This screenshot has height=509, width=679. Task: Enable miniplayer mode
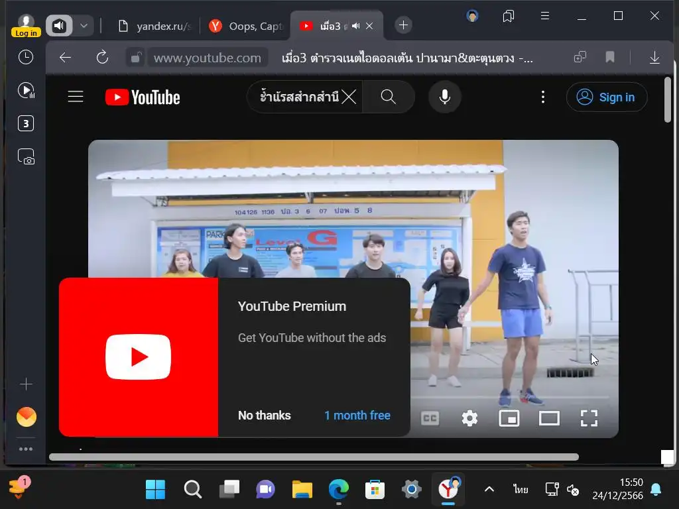[509, 418]
